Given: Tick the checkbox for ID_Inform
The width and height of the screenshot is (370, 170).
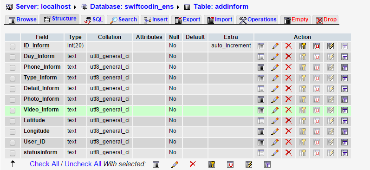Looking at the screenshot, I should click(13, 46).
